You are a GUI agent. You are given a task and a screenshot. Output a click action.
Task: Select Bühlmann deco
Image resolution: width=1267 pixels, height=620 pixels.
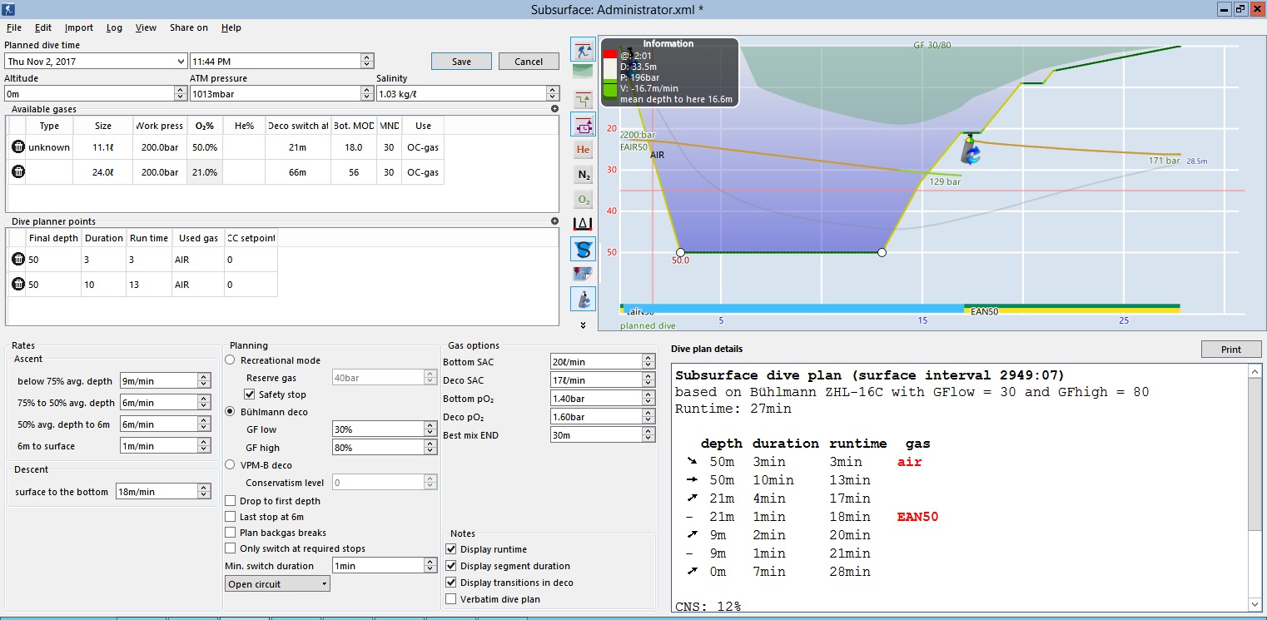pyautogui.click(x=231, y=411)
